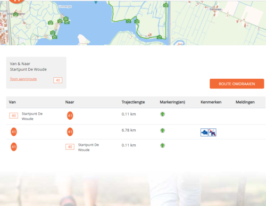Open the Toon aanrijroute link

tap(23, 79)
